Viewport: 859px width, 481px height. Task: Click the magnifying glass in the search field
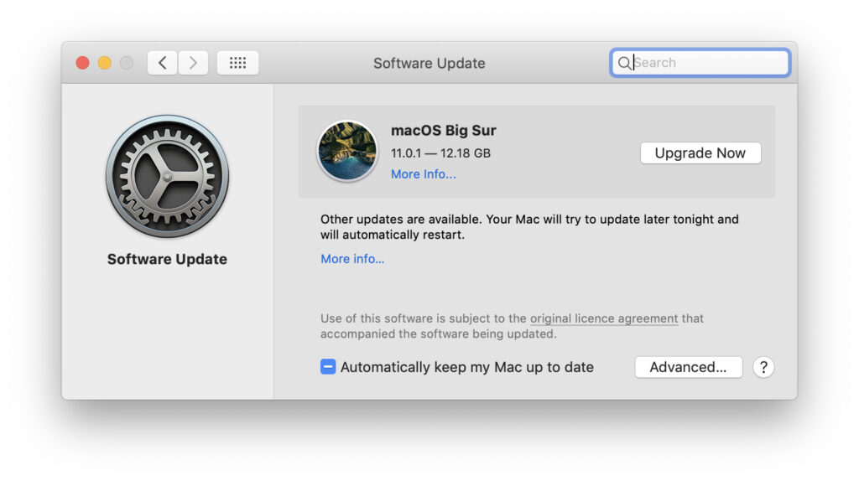[624, 63]
